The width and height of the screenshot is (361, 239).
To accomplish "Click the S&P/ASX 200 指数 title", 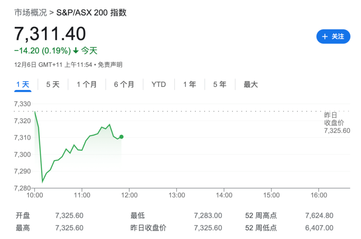I will 92,13.
